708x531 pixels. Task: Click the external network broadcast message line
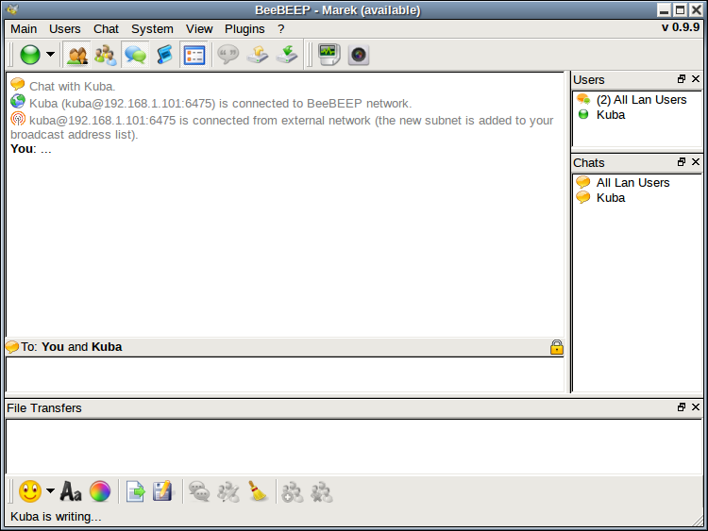(x=281, y=127)
